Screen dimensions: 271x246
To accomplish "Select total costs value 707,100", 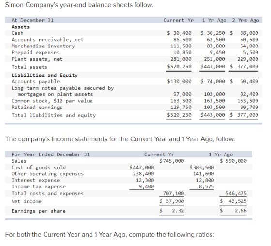I will click(173, 193).
